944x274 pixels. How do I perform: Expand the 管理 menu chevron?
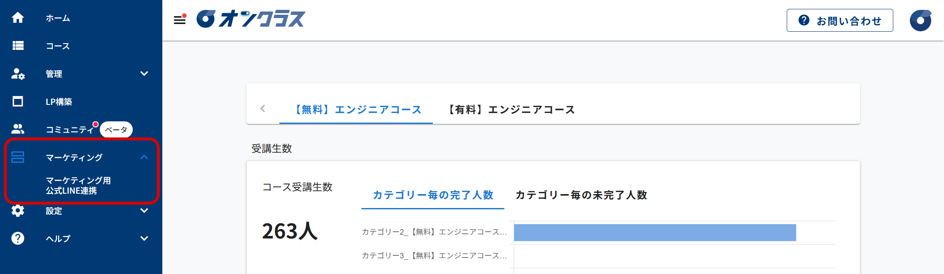tap(144, 74)
